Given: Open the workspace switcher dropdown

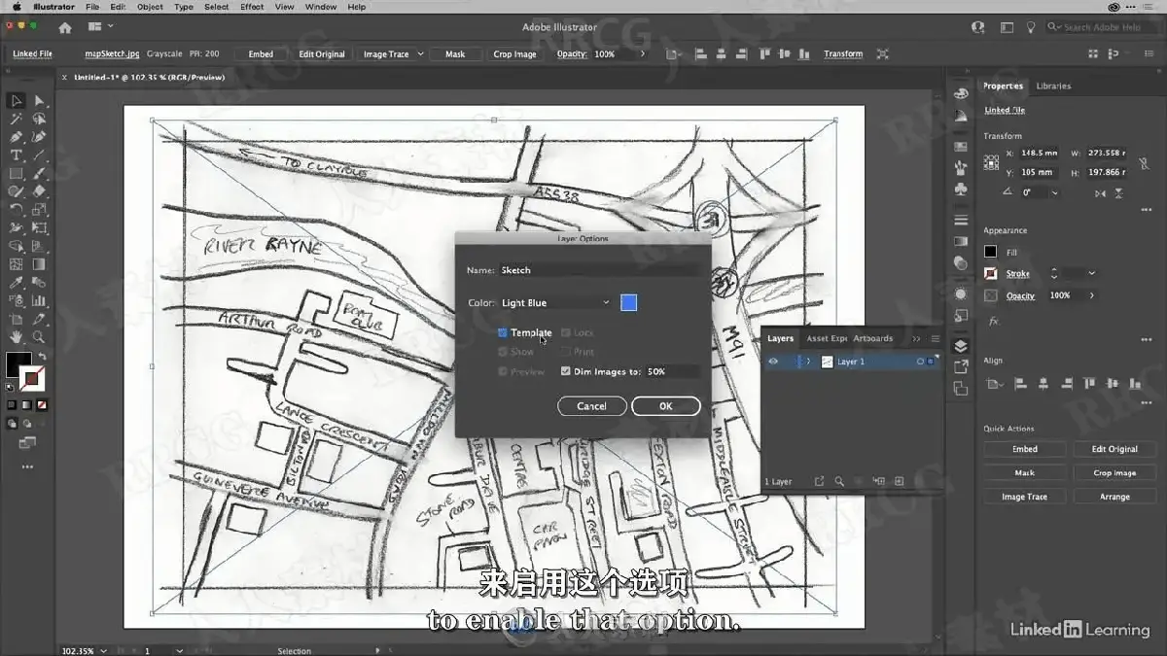Looking at the screenshot, I should coord(100,27).
